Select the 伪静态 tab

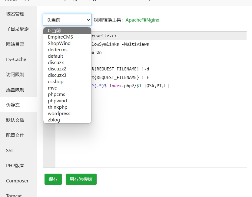click(x=18, y=105)
